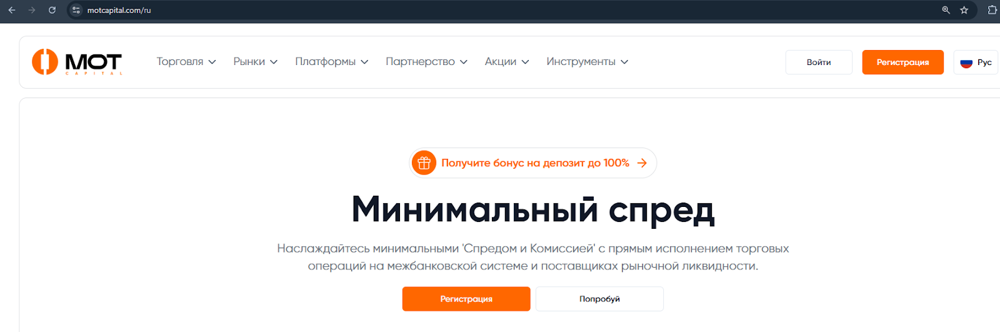Open the Инструменты menu
1000x332 pixels.
click(x=587, y=61)
